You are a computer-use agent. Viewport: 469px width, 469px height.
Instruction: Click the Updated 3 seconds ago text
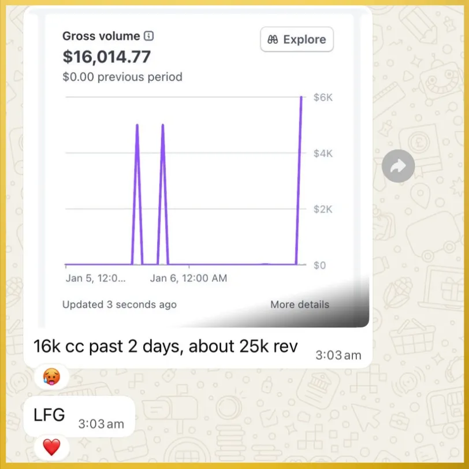[x=120, y=304]
